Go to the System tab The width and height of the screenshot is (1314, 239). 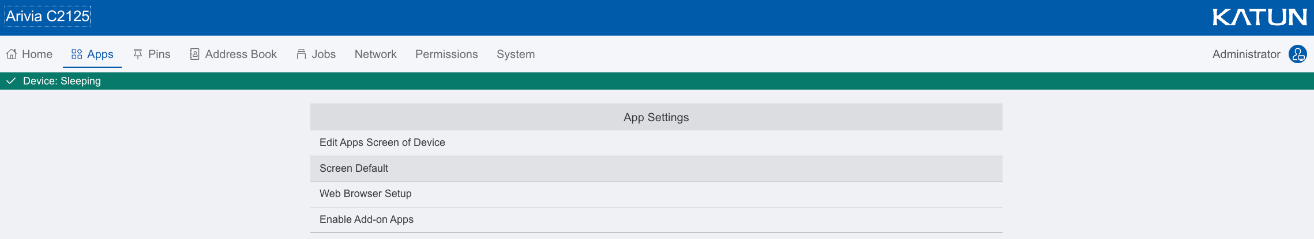pos(516,54)
